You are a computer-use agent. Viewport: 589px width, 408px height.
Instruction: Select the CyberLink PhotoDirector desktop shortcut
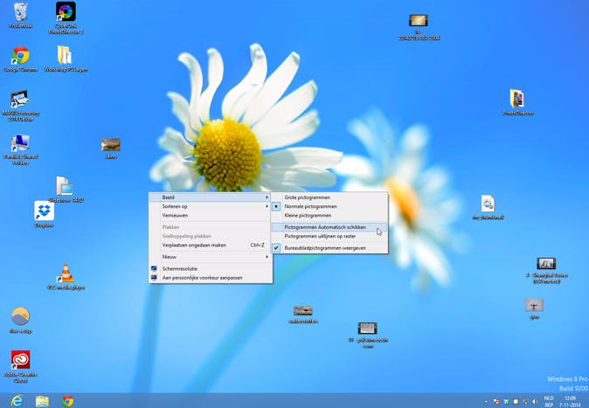click(66, 17)
